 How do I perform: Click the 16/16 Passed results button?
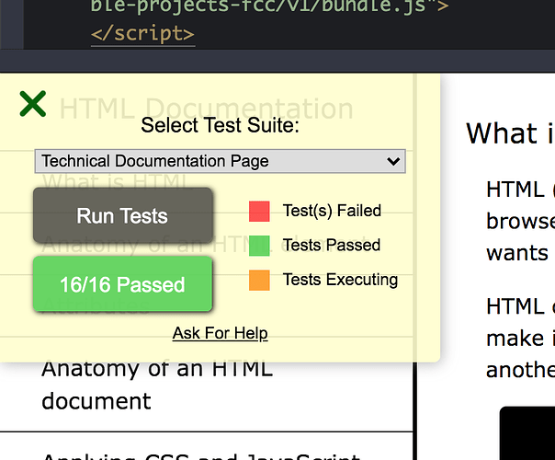tap(122, 284)
